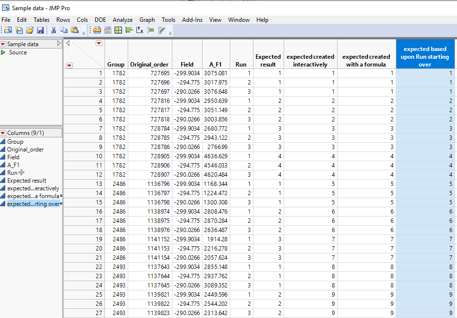This screenshot has width=457, height=318.
Task: Click the Open folder toolbar icon
Action: (x=30, y=30)
